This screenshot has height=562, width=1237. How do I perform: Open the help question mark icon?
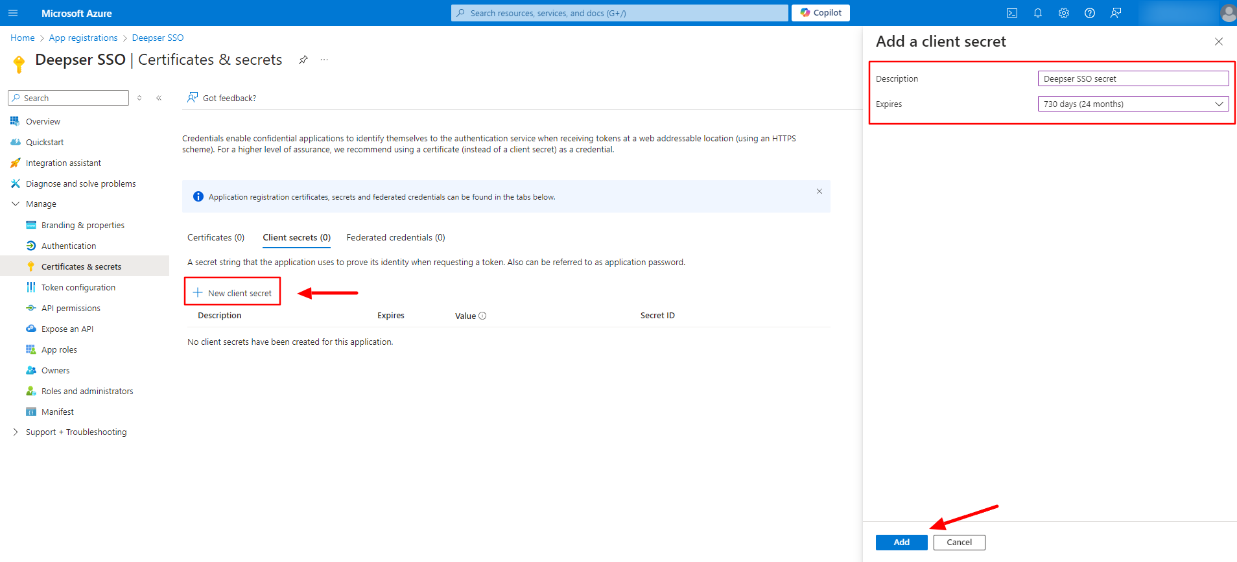[1090, 13]
